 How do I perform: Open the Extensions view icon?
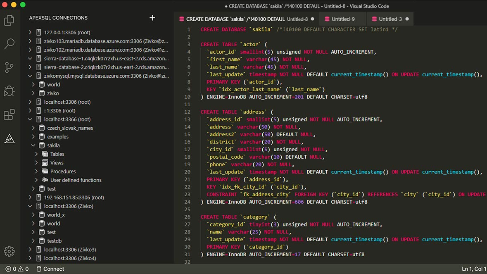point(9,114)
